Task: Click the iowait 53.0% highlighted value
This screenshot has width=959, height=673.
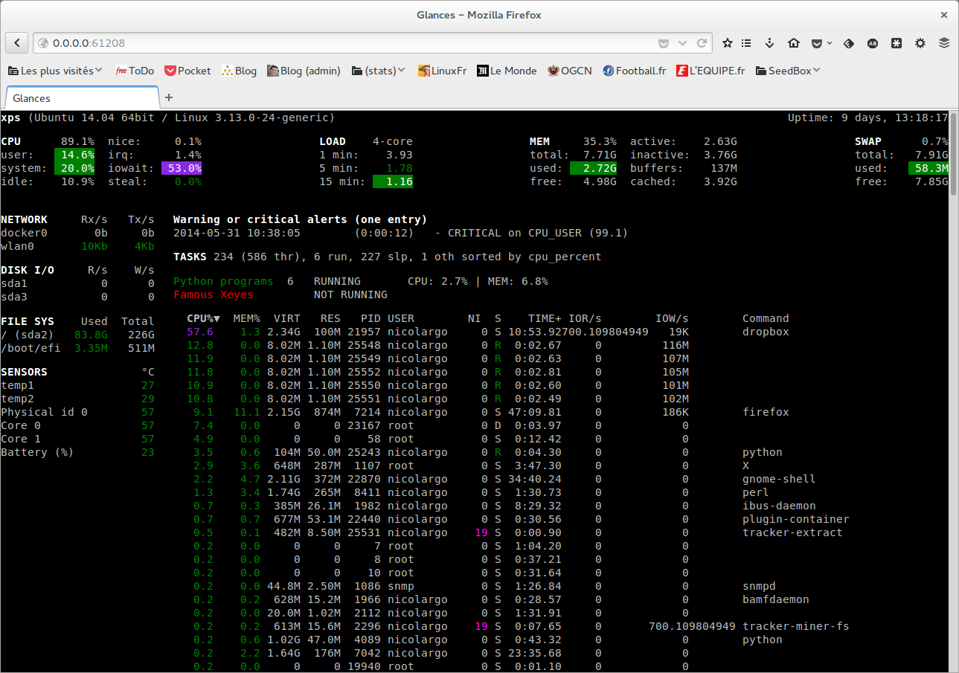Action: pyautogui.click(x=182, y=168)
